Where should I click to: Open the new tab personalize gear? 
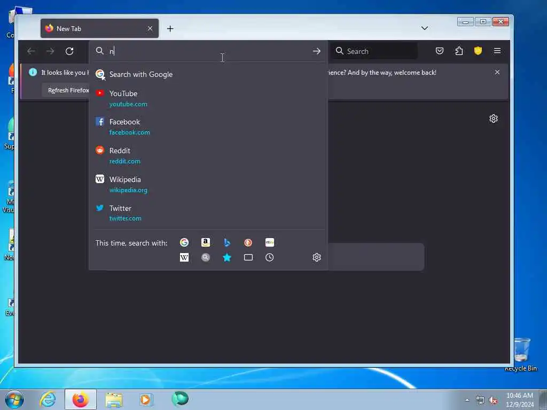[x=493, y=119]
